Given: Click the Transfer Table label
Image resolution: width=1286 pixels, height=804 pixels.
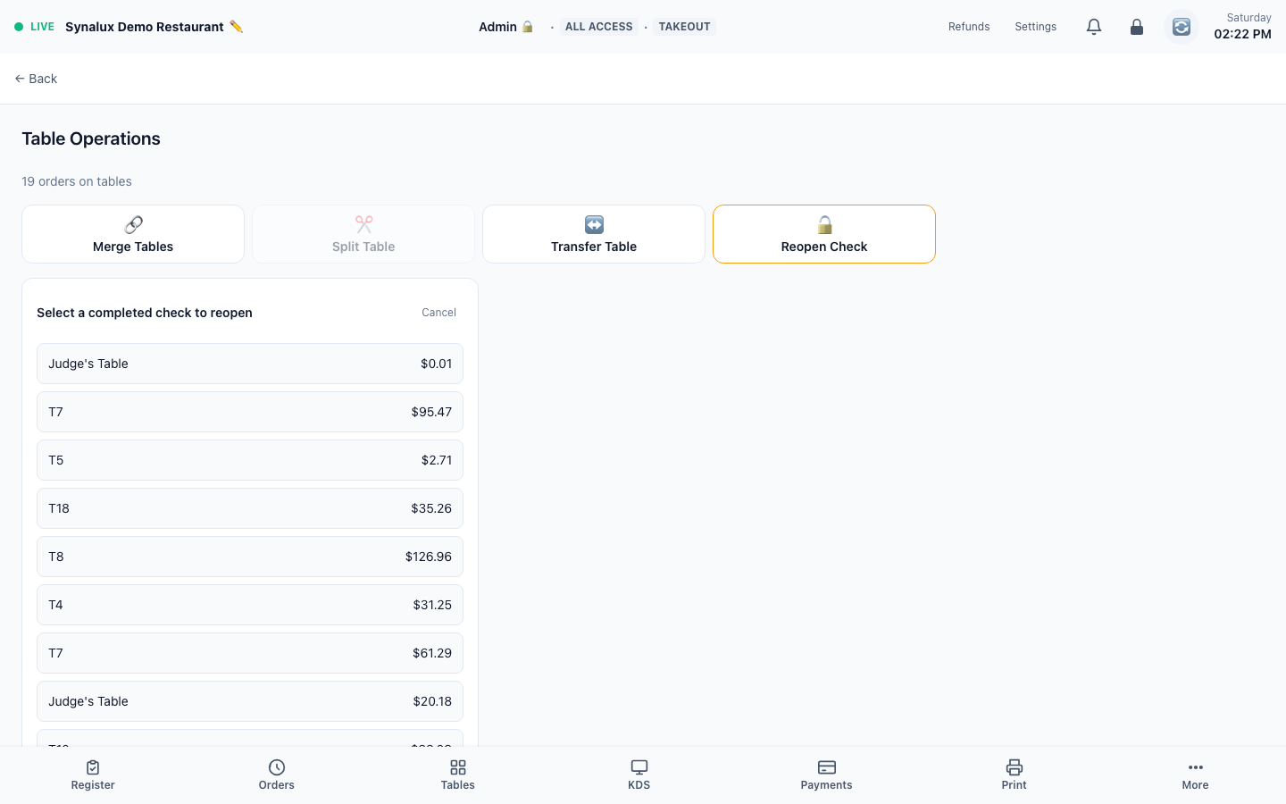Looking at the screenshot, I should tap(594, 247).
